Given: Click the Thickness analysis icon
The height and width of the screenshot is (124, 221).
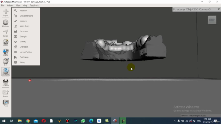Looking at the screenshot, I should (15, 31).
